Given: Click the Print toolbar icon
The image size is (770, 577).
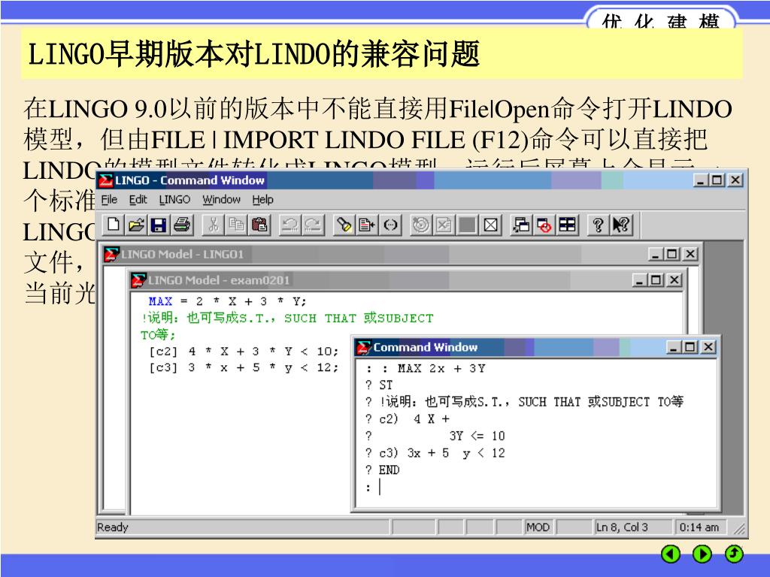Looking at the screenshot, I should tap(182, 225).
